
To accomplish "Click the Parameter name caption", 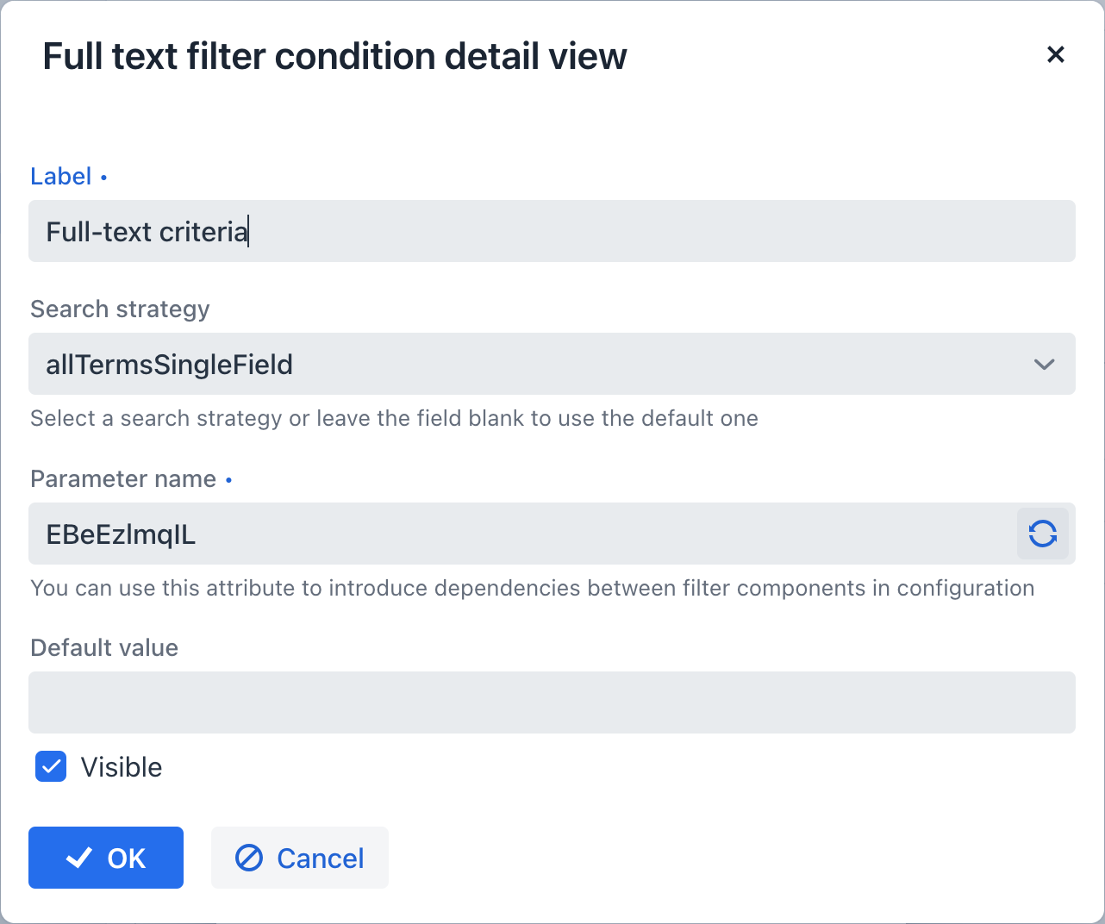I will click(x=123, y=479).
